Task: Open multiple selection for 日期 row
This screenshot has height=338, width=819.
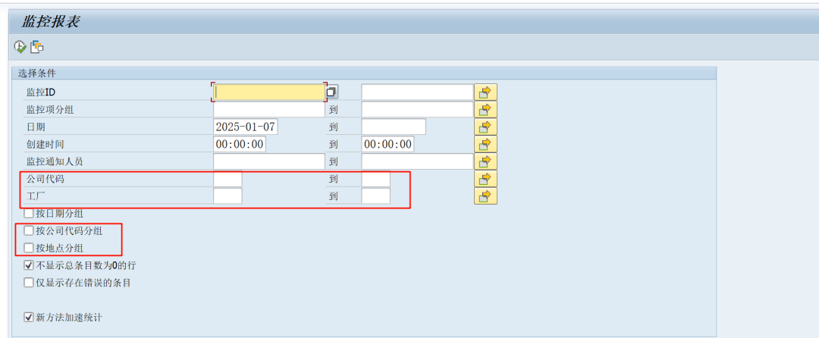Action: pyautogui.click(x=485, y=127)
